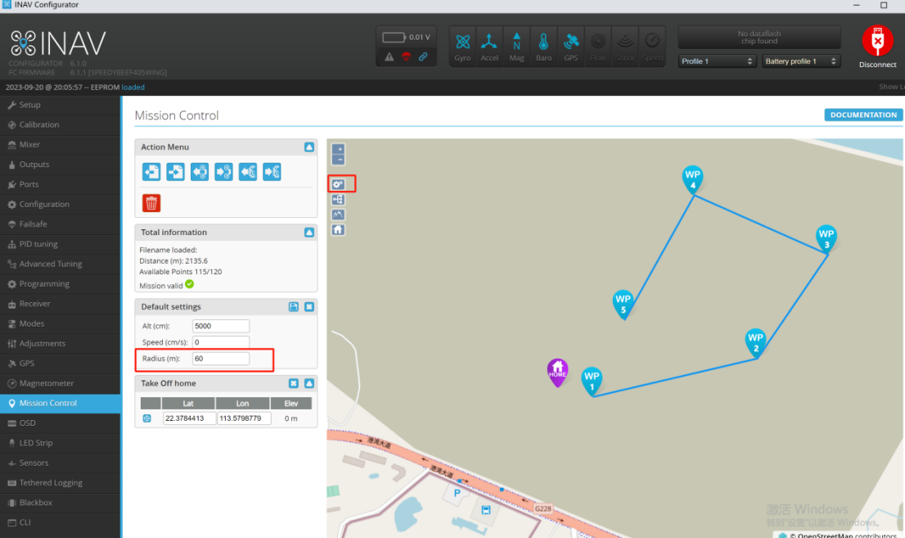Click the DOCUMENTATION button
Screen dimensions: 905x538
863,115
